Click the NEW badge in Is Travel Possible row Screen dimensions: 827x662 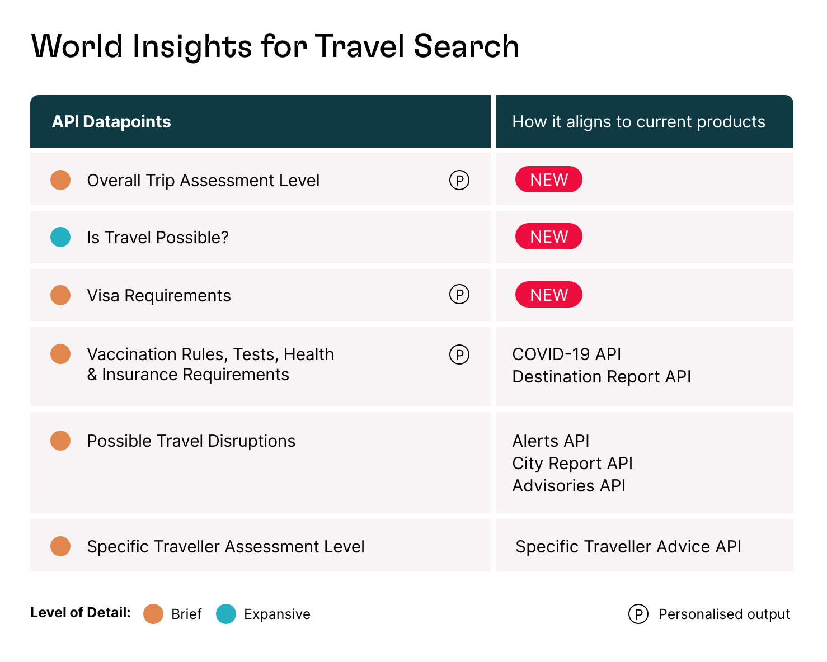(x=548, y=237)
